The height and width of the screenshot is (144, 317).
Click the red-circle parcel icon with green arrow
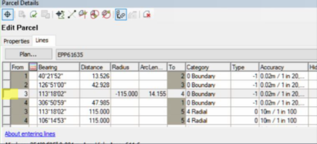tap(106, 15)
